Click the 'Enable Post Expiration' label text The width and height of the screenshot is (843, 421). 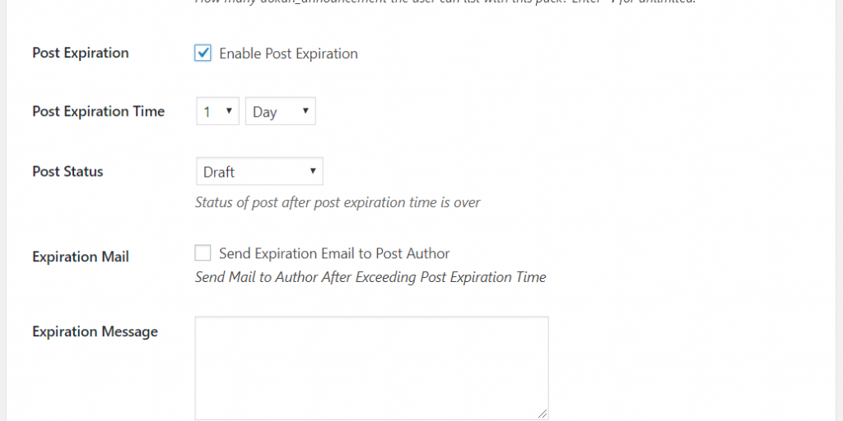click(288, 53)
